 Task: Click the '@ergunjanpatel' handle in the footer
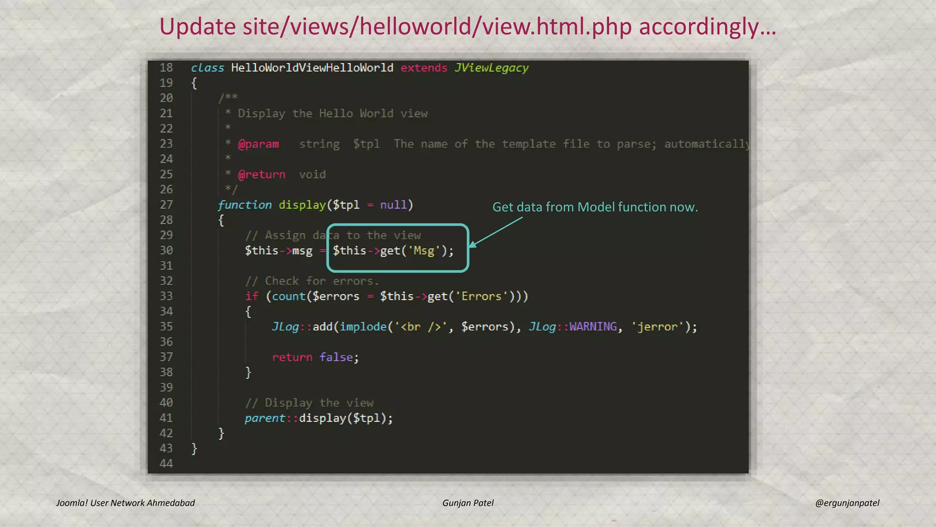pos(847,503)
